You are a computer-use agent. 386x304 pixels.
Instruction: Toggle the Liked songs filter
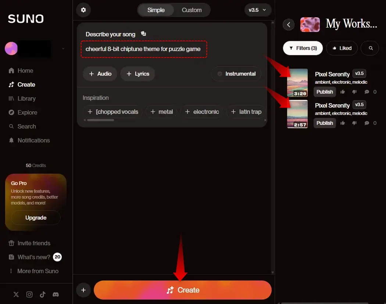tap(342, 48)
